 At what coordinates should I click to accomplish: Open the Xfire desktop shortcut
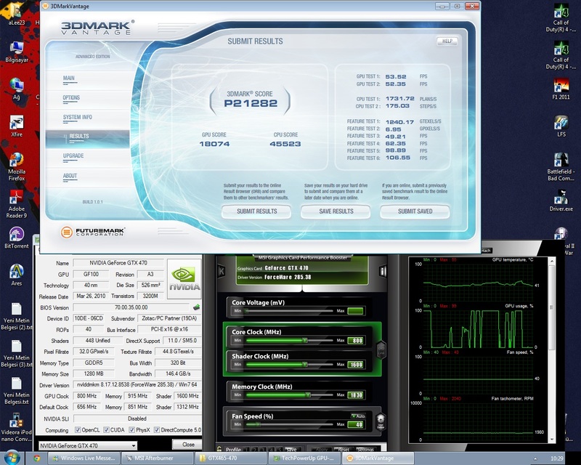click(16, 126)
